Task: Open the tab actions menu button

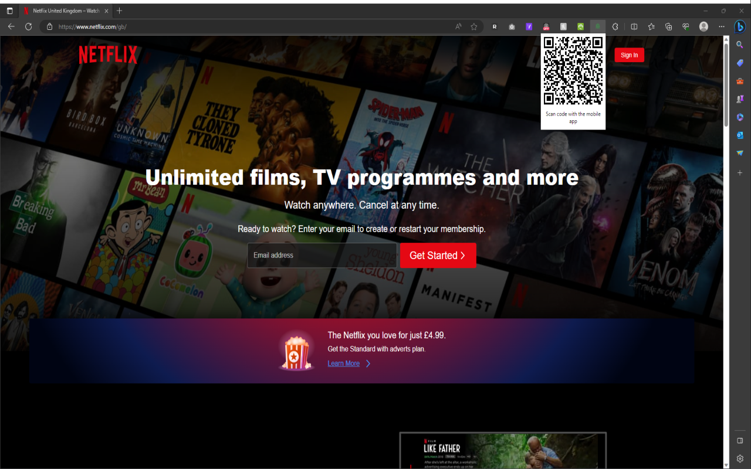Action: [x=9, y=11]
